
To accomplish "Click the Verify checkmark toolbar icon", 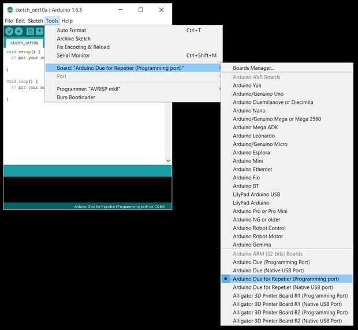I will [9, 31].
